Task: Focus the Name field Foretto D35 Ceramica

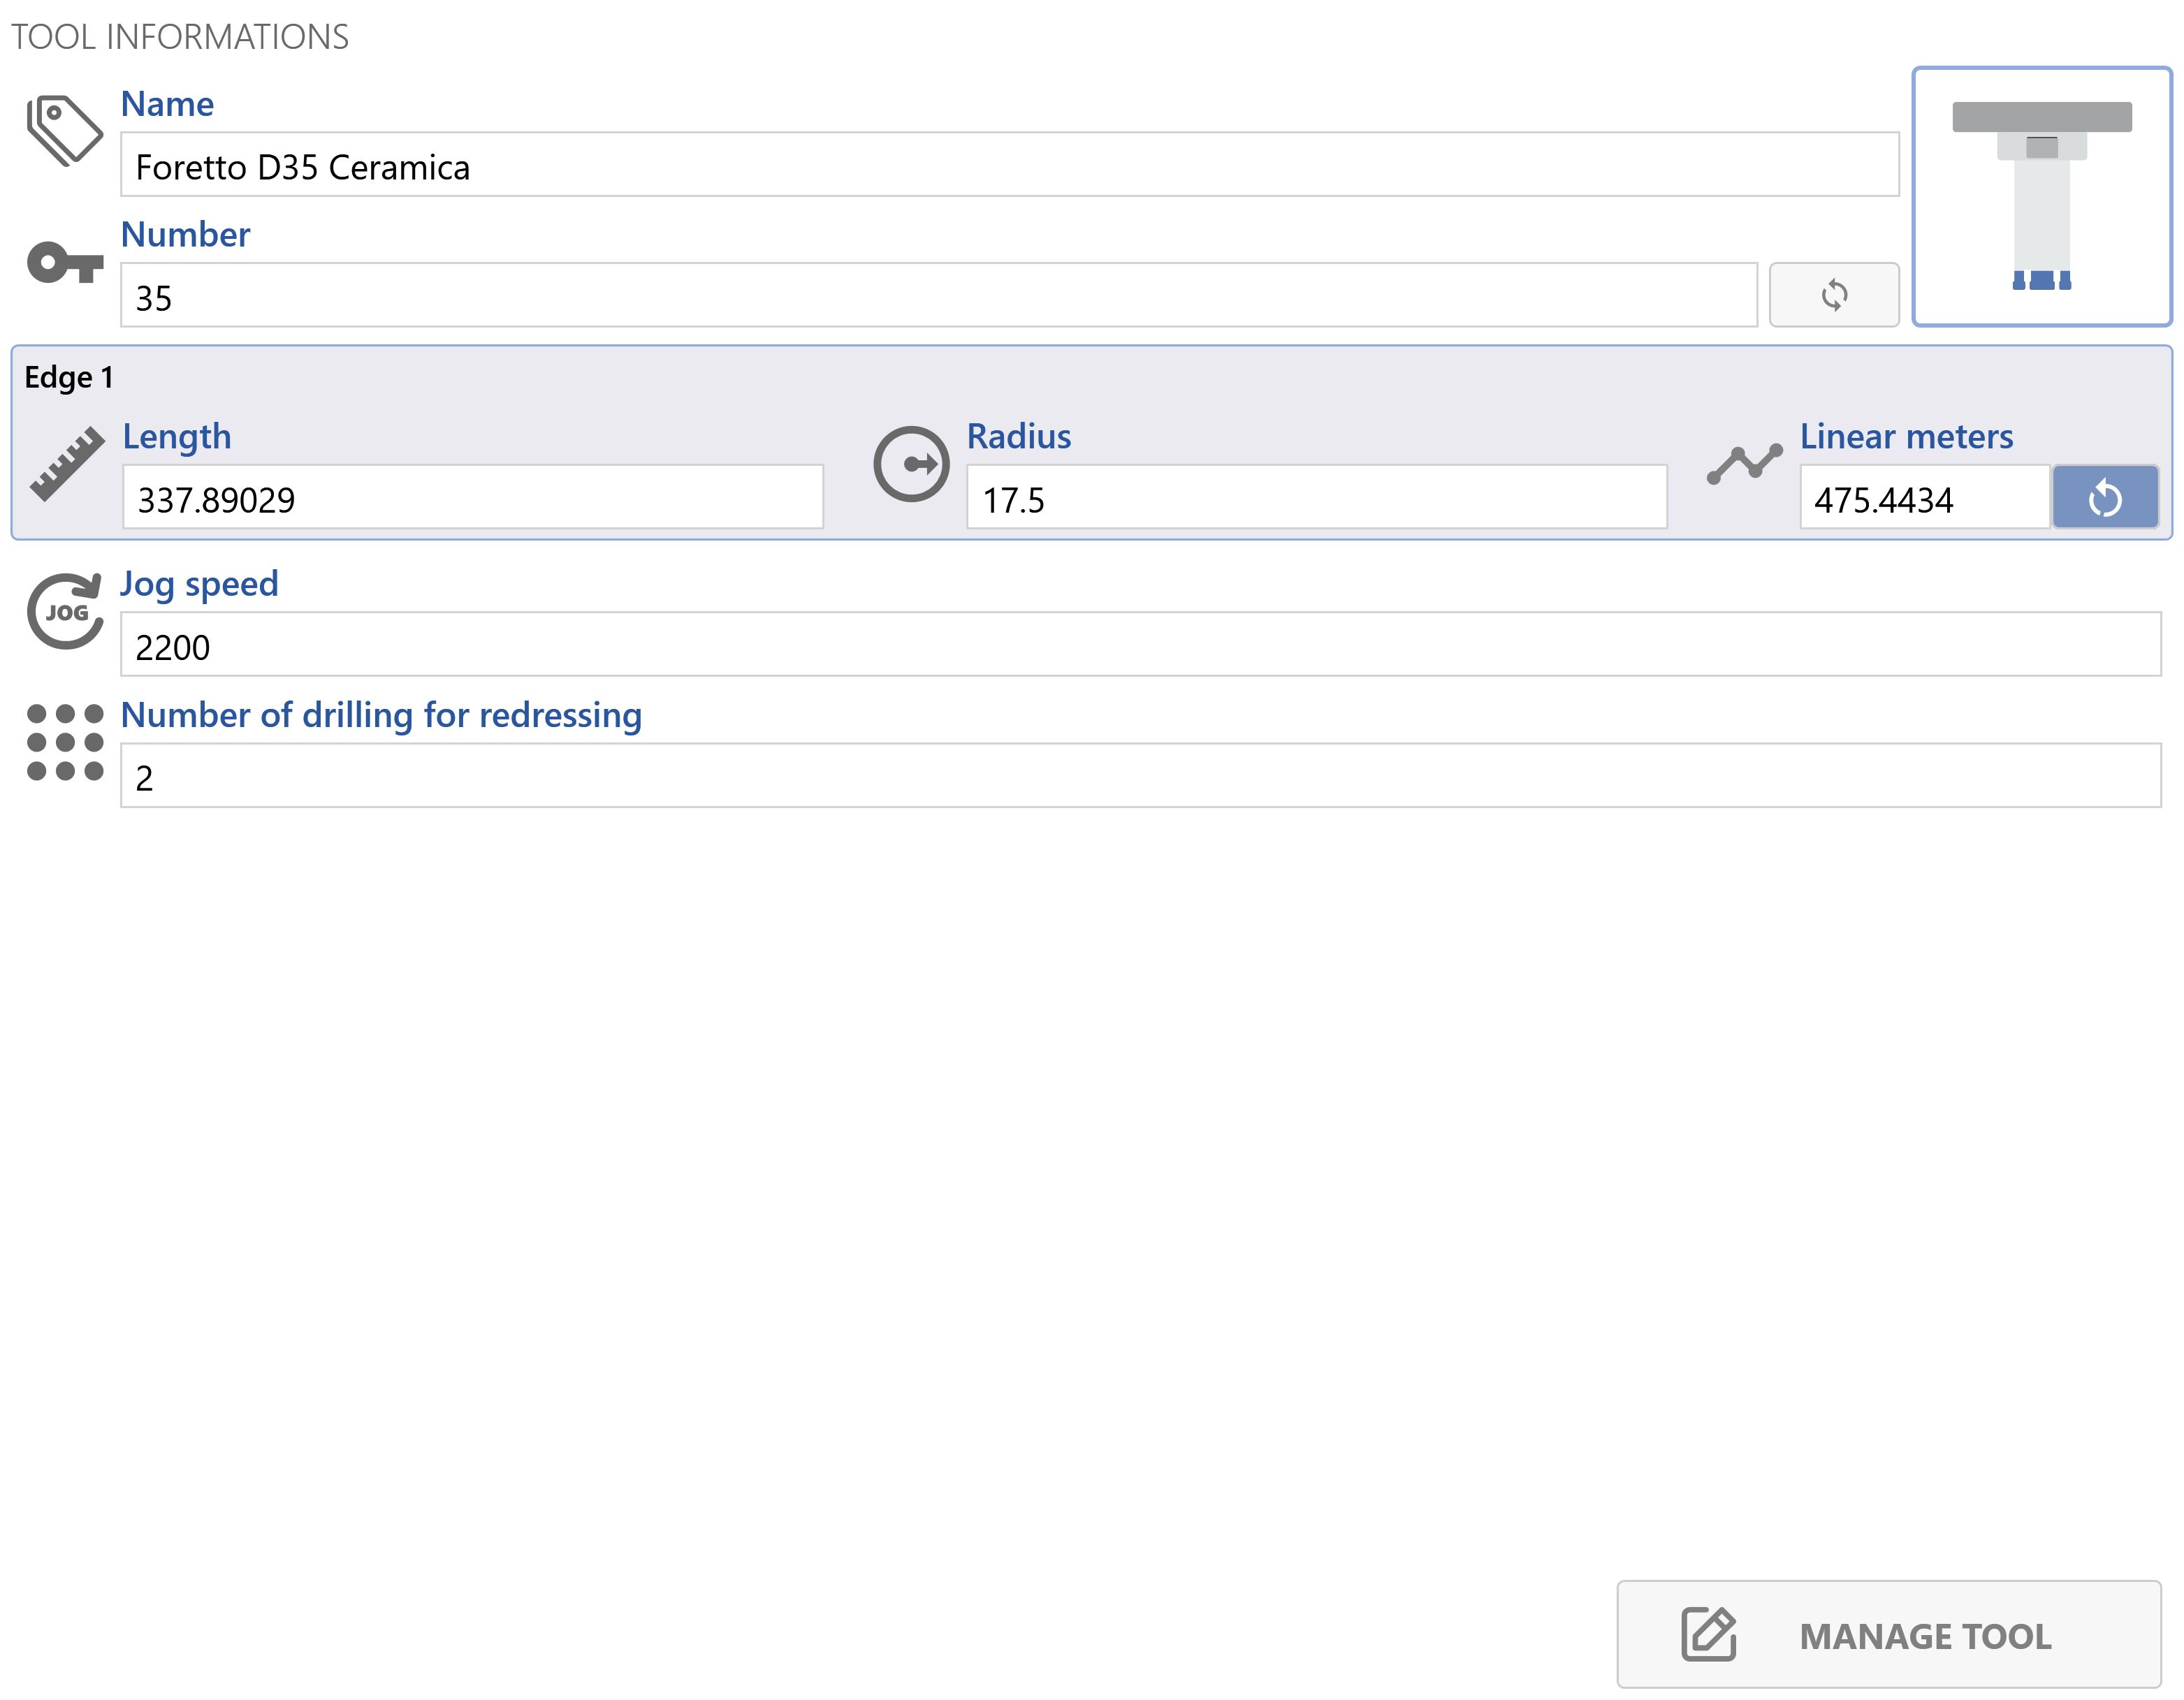Action: [x=1010, y=165]
